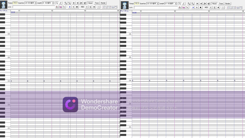Zoom in the piano roll in left window
The image size is (245, 138).
(66, 3)
